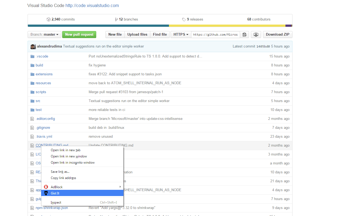
Task: Click the resources folder icon
Action: pyautogui.click(x=32, y=83)
